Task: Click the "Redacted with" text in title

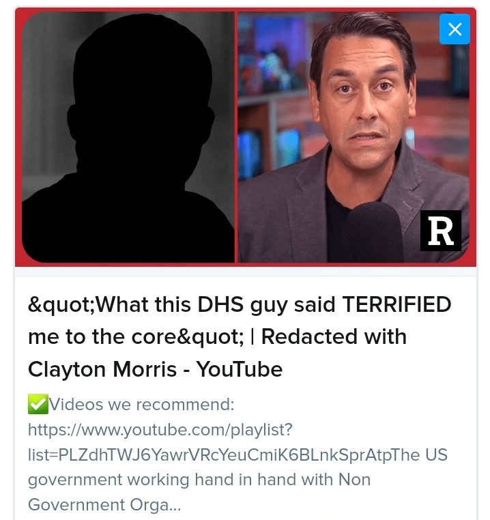Action: [x=334, y=336]
